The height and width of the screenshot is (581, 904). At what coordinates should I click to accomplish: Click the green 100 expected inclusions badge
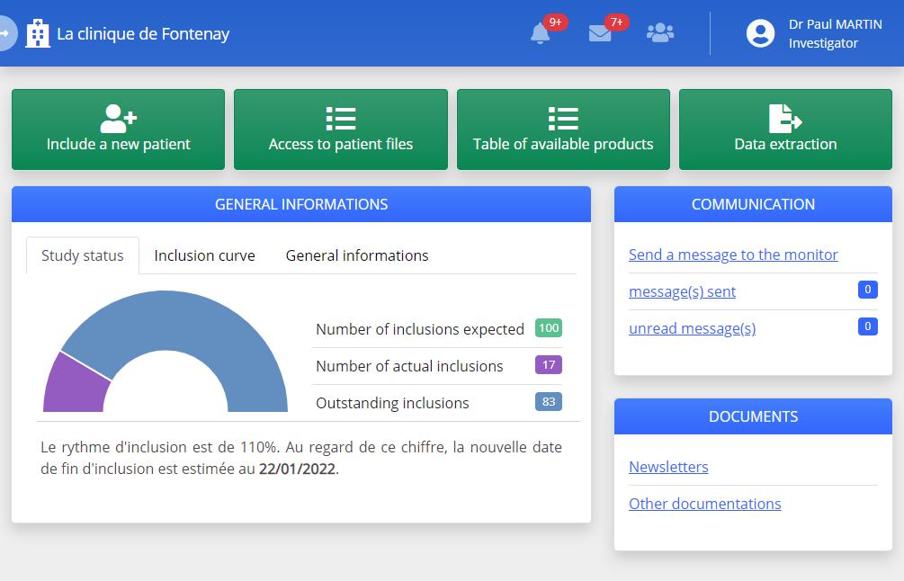tap(549, 328)
